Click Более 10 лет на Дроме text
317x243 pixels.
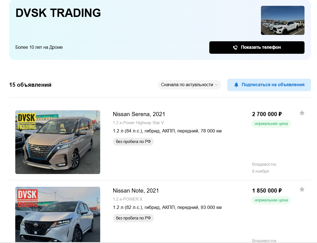click(39, 47)
